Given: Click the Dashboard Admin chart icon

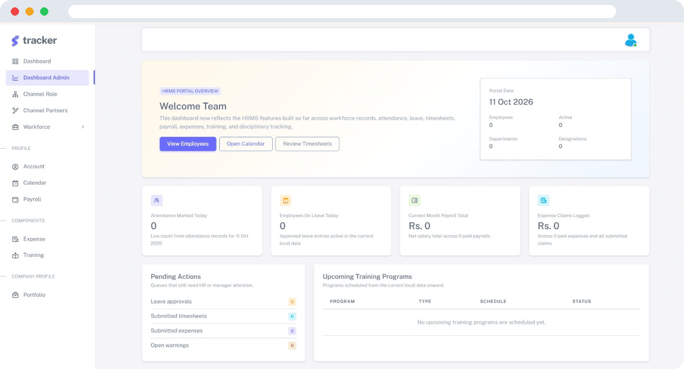Looking at the screenshot, I should tap(15, 78).
